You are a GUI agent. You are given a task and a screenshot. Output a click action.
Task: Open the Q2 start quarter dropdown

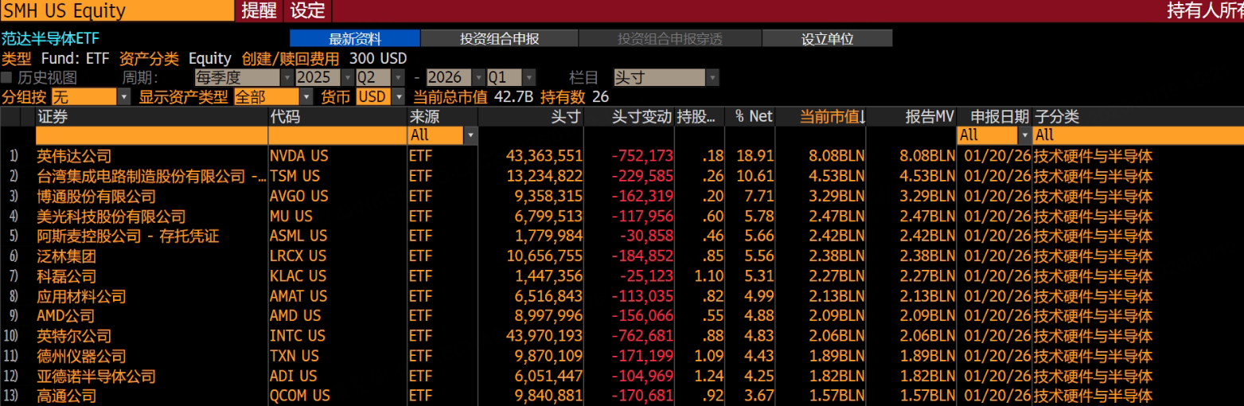point(380,77)
